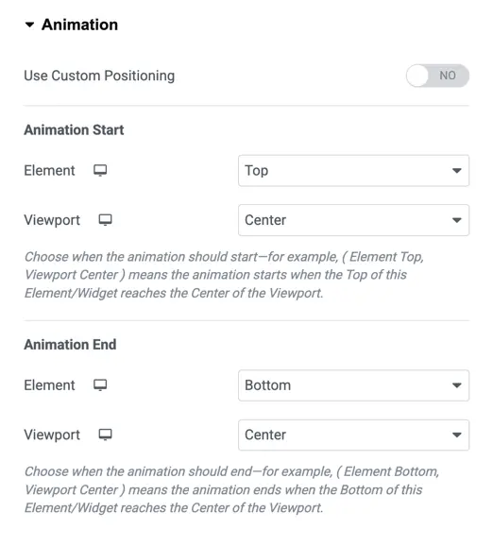Click the Element label under Animation End
493x546 pixels.
click(x=49, y=385)
